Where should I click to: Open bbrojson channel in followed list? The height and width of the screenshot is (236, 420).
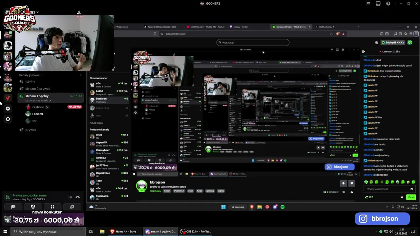point(109,100)
